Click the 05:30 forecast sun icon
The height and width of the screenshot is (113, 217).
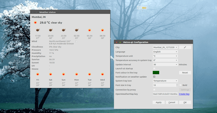(90, 30)
